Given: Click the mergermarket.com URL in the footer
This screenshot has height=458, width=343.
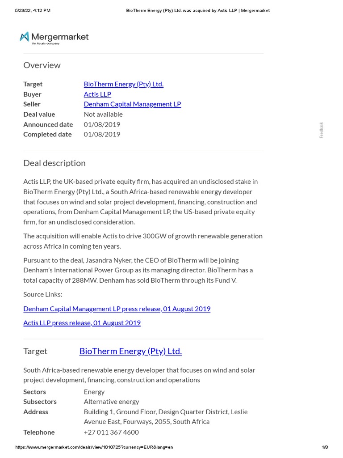Looking at the screenshot, I should coord(94,447).
